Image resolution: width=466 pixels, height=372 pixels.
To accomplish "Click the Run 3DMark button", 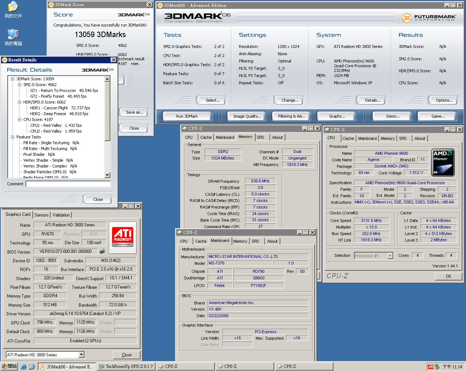I will [187, 116].
